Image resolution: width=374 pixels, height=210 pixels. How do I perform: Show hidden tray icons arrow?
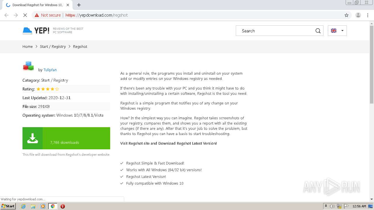click(326, 206)
